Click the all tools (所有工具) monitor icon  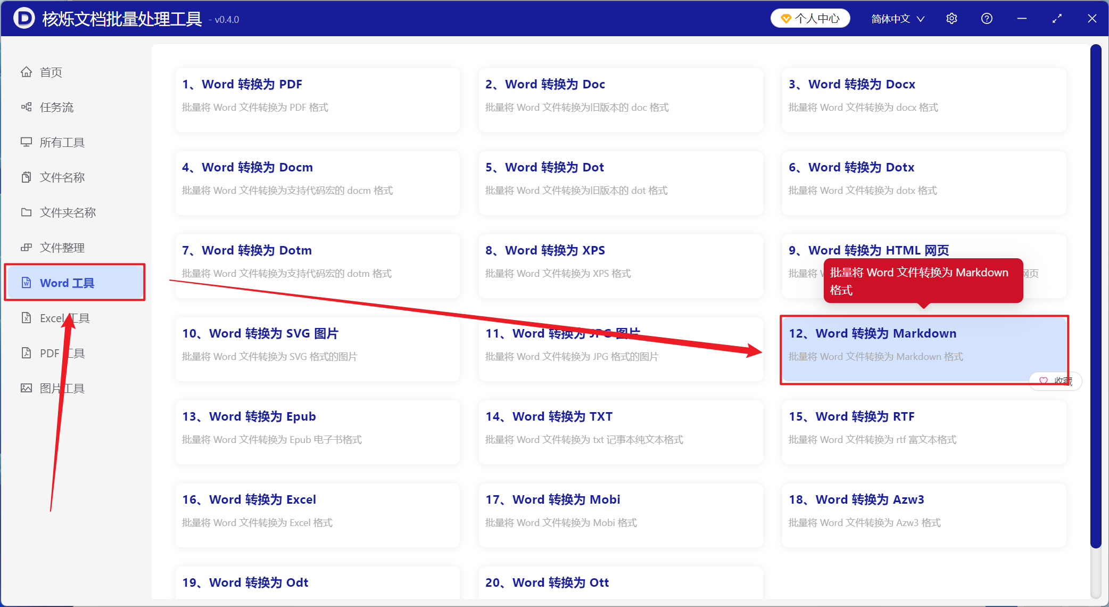[x=26, y=142]
